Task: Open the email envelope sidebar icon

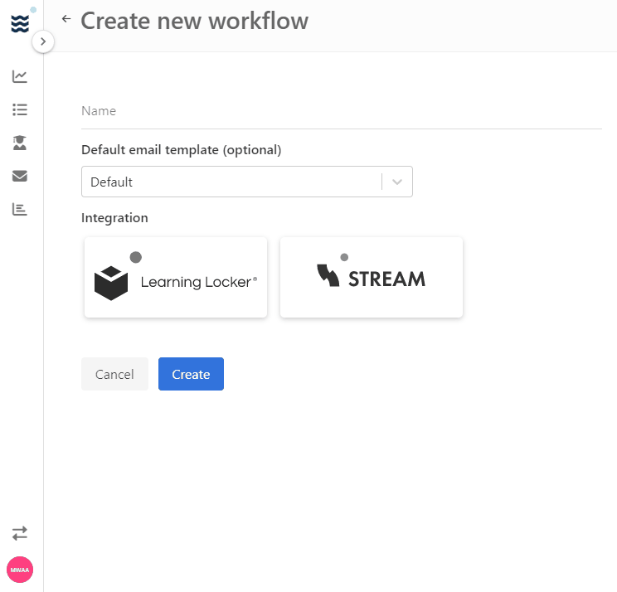Action: 20,176
